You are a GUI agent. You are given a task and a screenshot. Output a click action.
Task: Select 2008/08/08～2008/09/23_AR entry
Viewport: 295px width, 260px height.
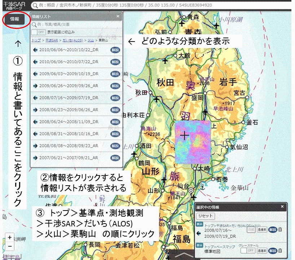point(76,146)
